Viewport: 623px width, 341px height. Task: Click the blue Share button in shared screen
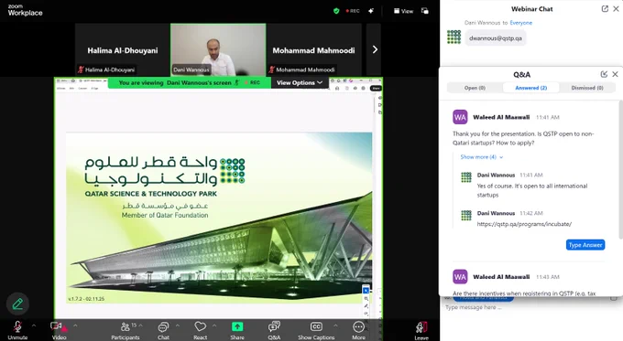[x=376, y=88]
